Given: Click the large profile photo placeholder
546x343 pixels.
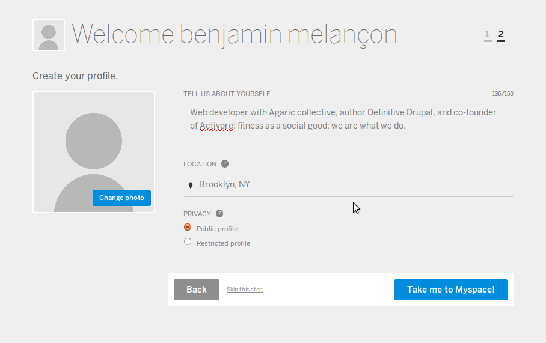Looking at the screenshot, I should point(94,152).
